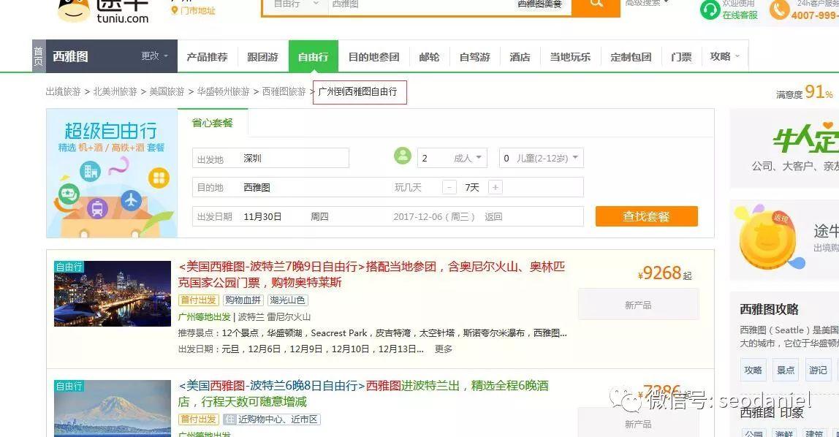The height and width of the screenshot is (437, 839).
Task: Open the 自由行 search category dropdown
Action: (296, 4)
